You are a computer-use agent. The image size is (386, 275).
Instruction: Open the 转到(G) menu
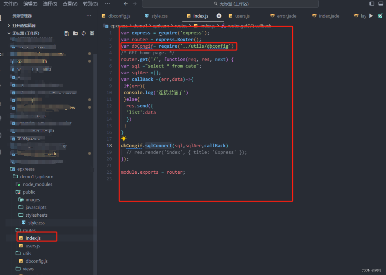90,4
